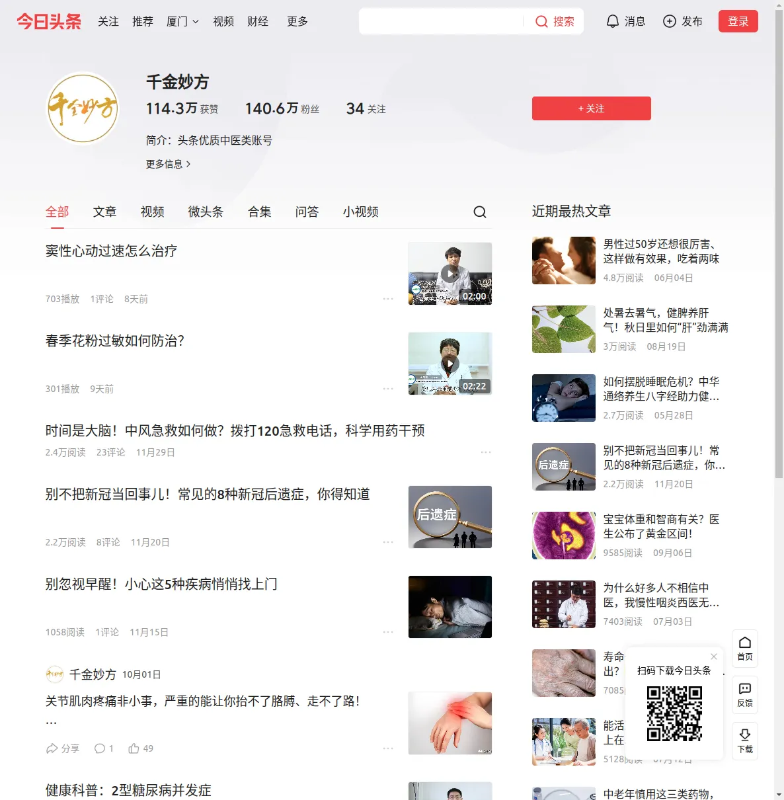784x800 pixels.
Task: Open hot-list thumbnail of elderly hands
Action: (564, 673)
